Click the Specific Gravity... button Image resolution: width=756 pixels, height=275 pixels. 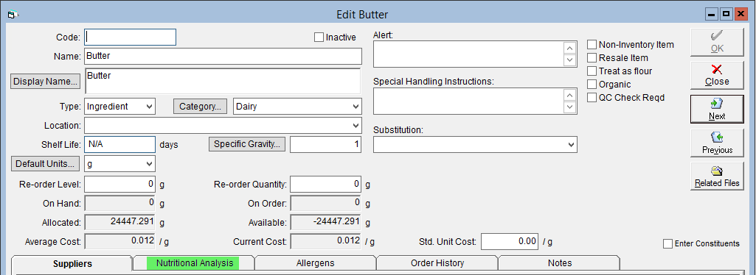coord(247,144)
